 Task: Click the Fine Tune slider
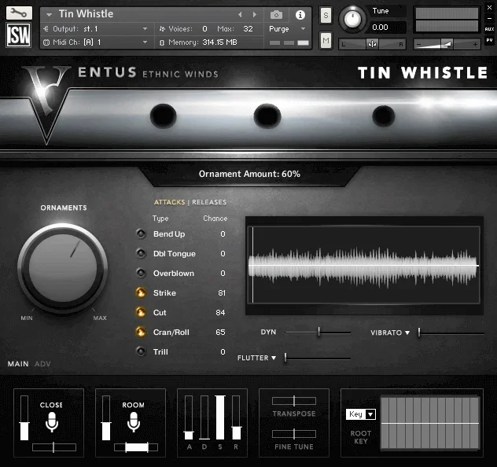(x=294, y=434)
